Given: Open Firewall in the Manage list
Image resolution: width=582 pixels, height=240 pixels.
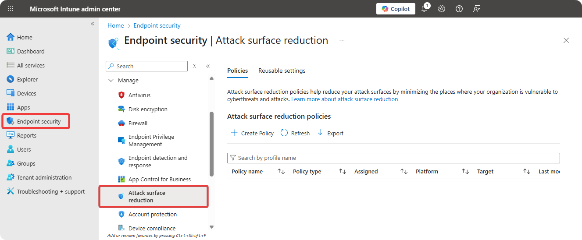Looking at the screenshot, I should [x=138, y=123].
